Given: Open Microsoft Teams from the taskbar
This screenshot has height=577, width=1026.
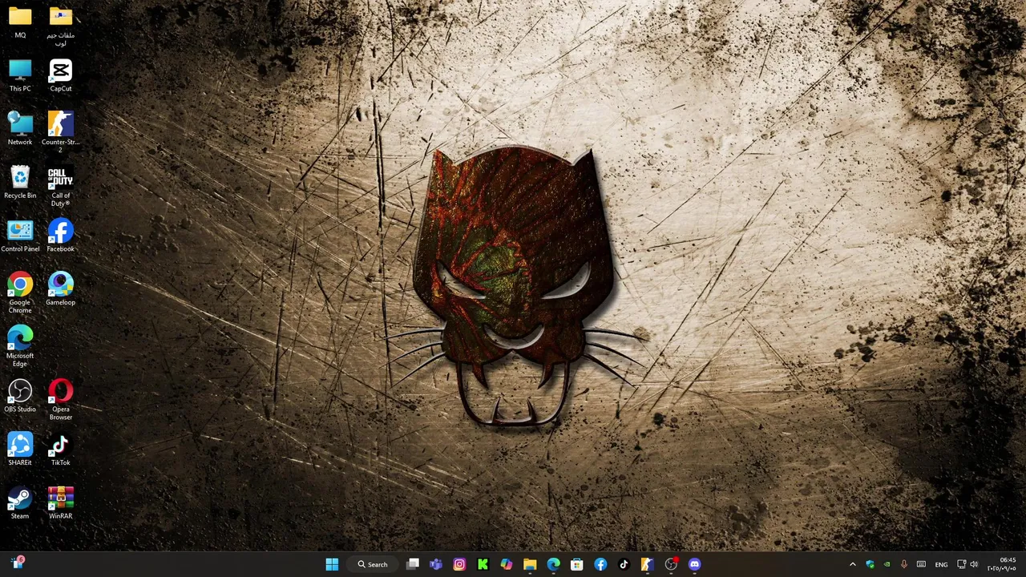Looking at the screenshot, I should tap(436, 564).
